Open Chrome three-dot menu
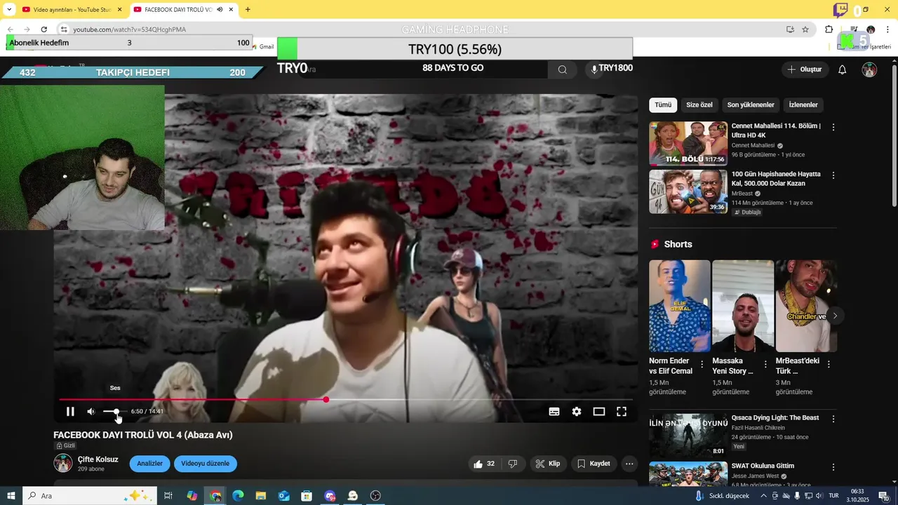The width and height of the screenshot is (898, 505). coord(887,29)
